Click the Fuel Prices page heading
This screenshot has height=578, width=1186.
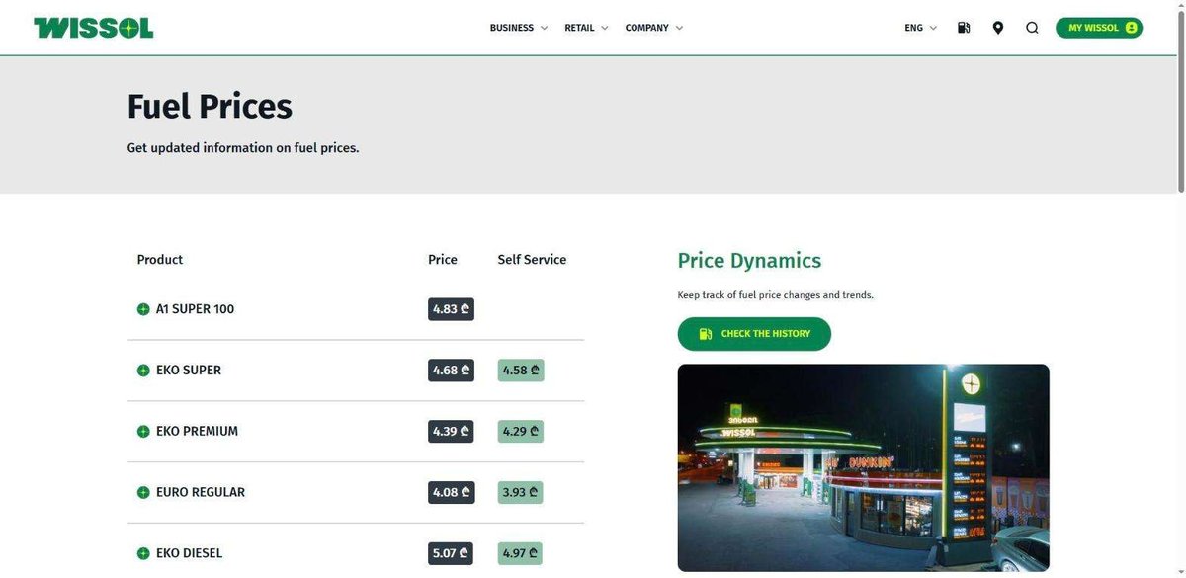click(210, 107)
